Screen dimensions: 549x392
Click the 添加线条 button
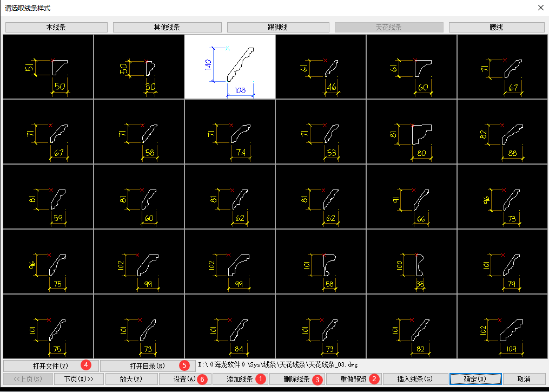click(240, 379)
